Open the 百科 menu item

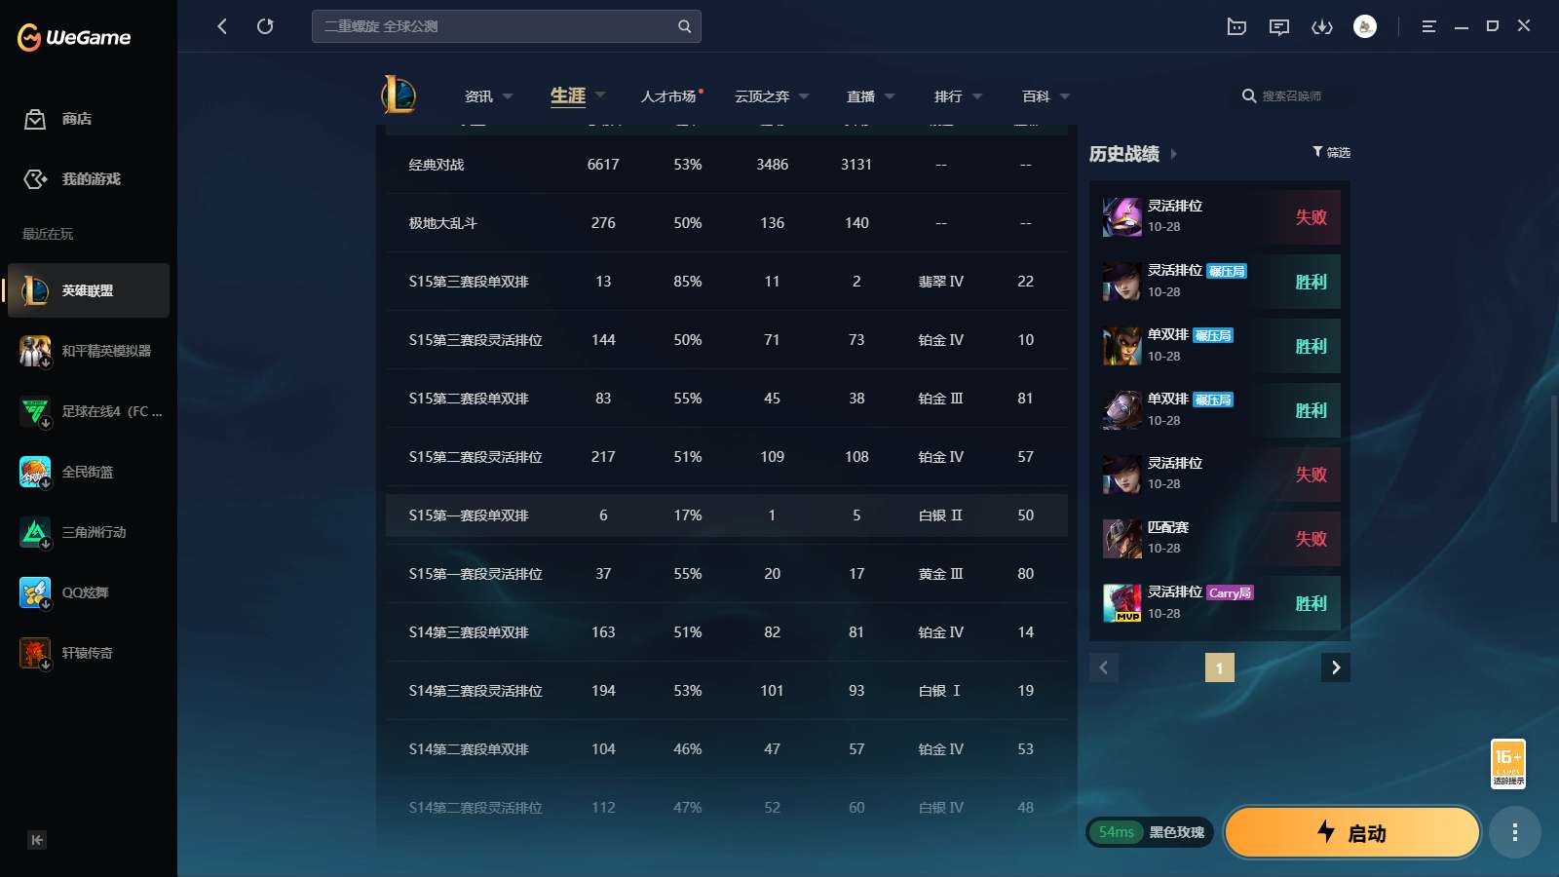[1034, 96]
